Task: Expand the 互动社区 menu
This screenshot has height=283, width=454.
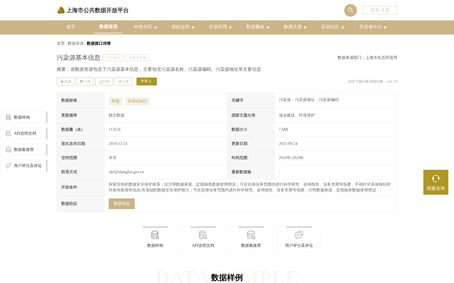Action: (333, 27)
